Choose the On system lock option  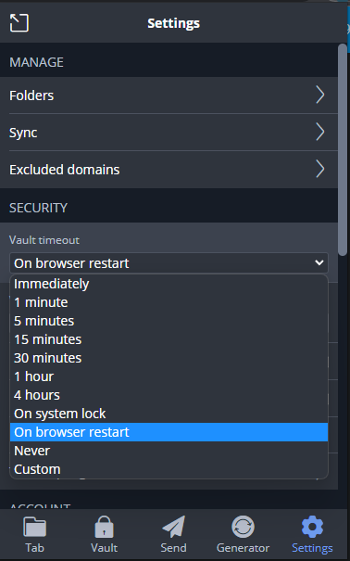[169, 414]
